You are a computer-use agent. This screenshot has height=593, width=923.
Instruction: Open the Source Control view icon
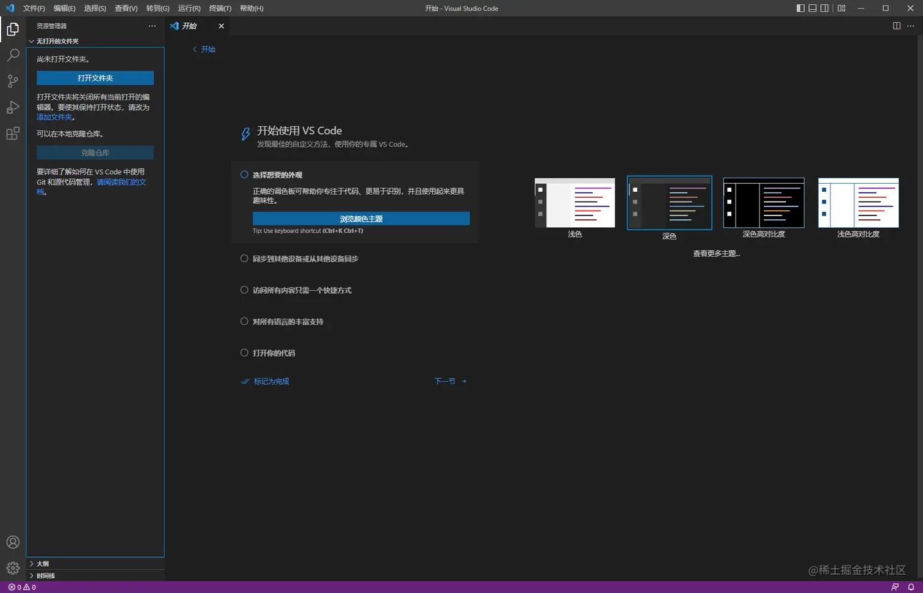click(x=13, y=81)
